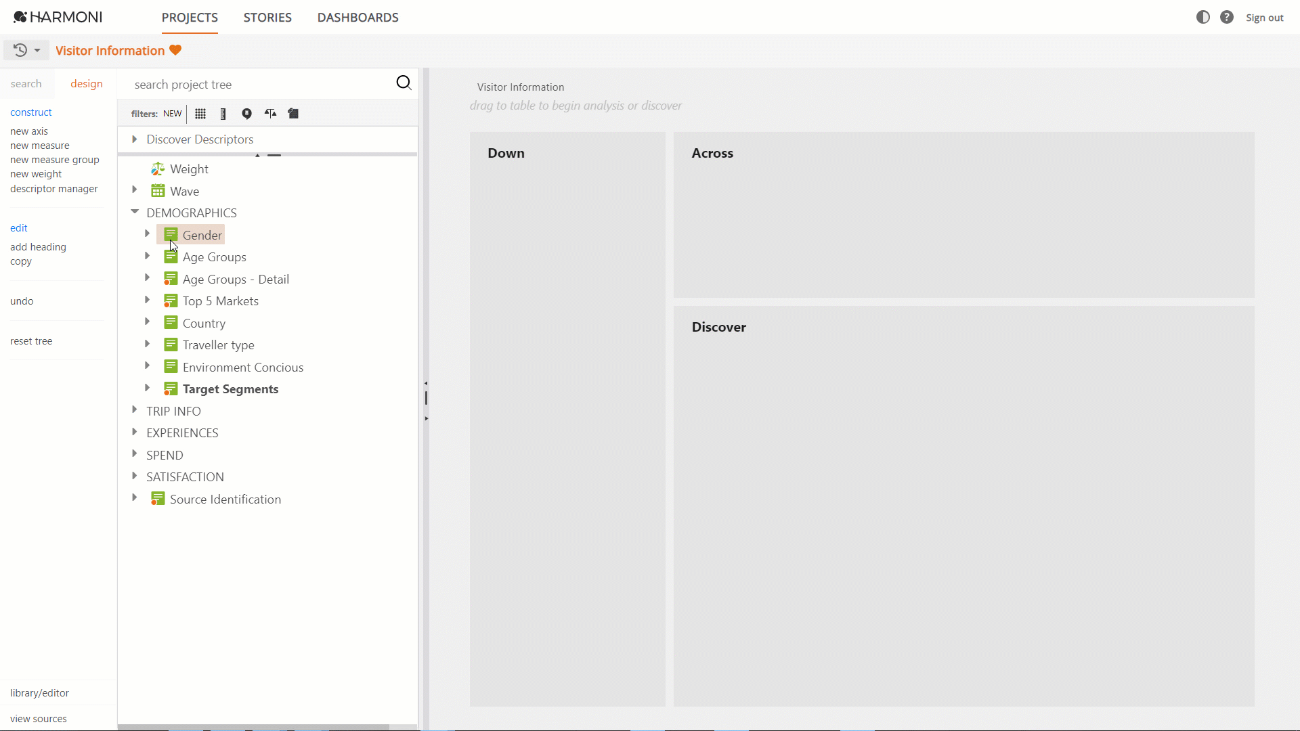Screen dimensions: 1300x731
Task: Click the Traveller type icon
Action: pyautogui.click(x=171, y=345)
